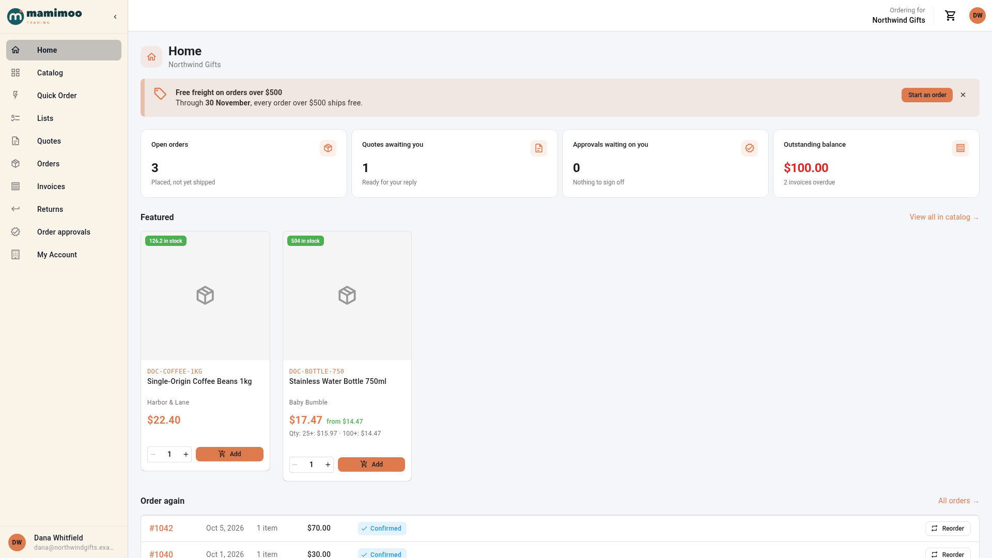Click the Quick Order lightning icon
Screen dimensions: 992x558
coord(16,96)
